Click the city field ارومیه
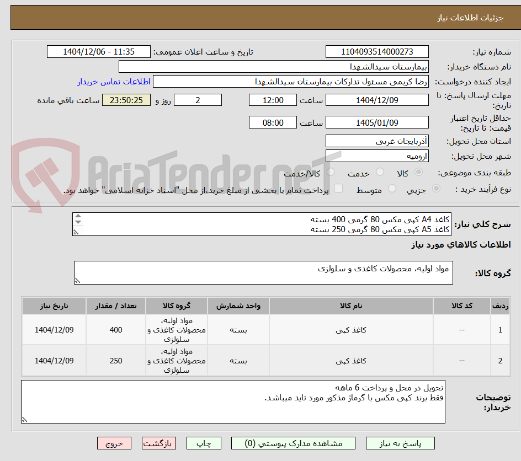 point(377,156)
